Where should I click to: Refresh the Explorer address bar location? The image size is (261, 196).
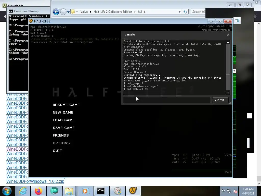point(185,12)
